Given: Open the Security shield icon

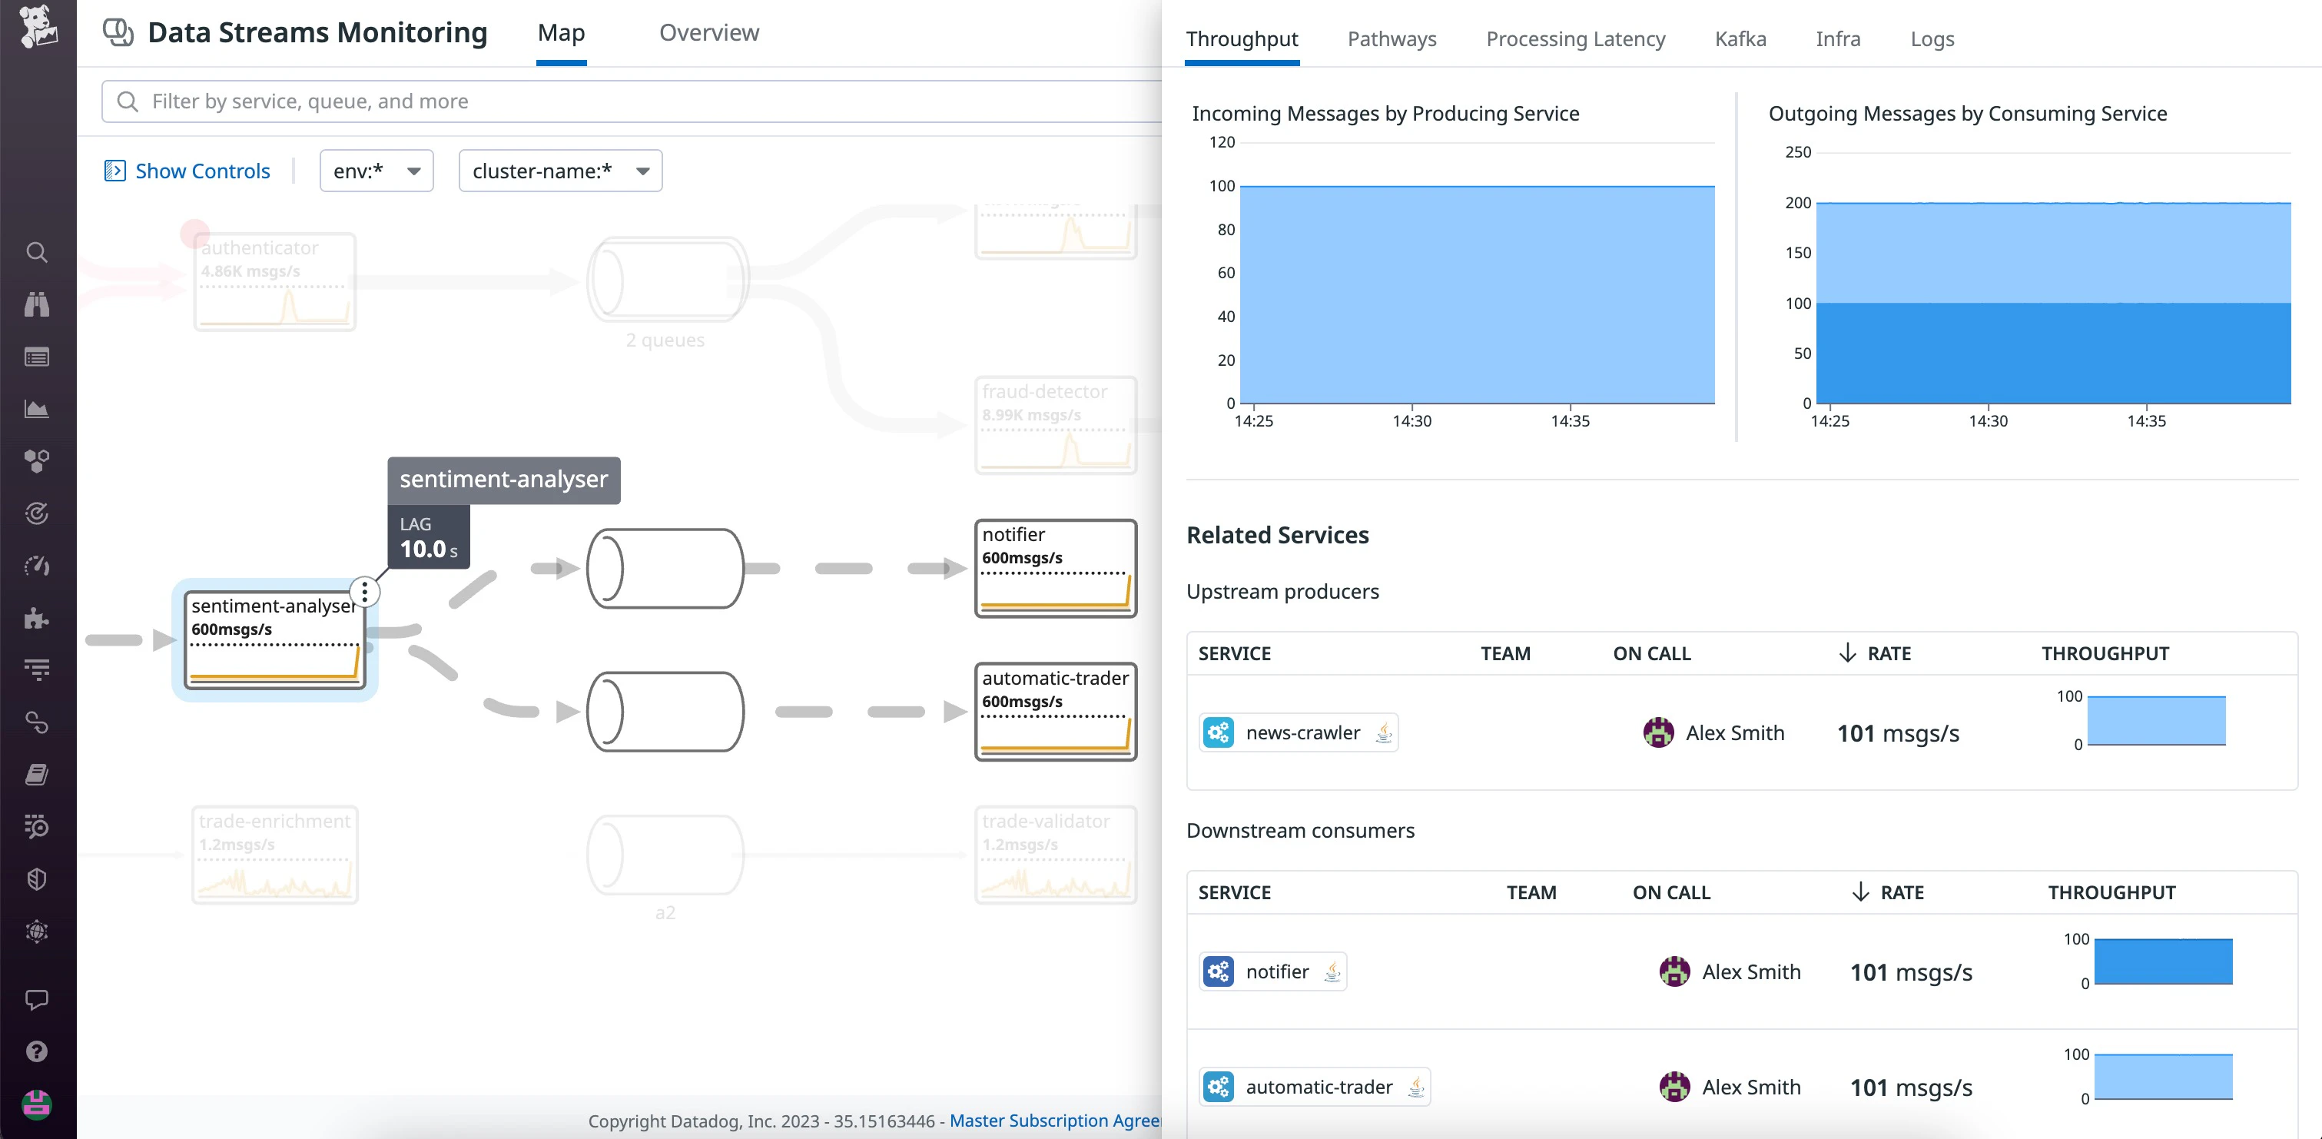Looking at the screenshot, I should (36, 879).
